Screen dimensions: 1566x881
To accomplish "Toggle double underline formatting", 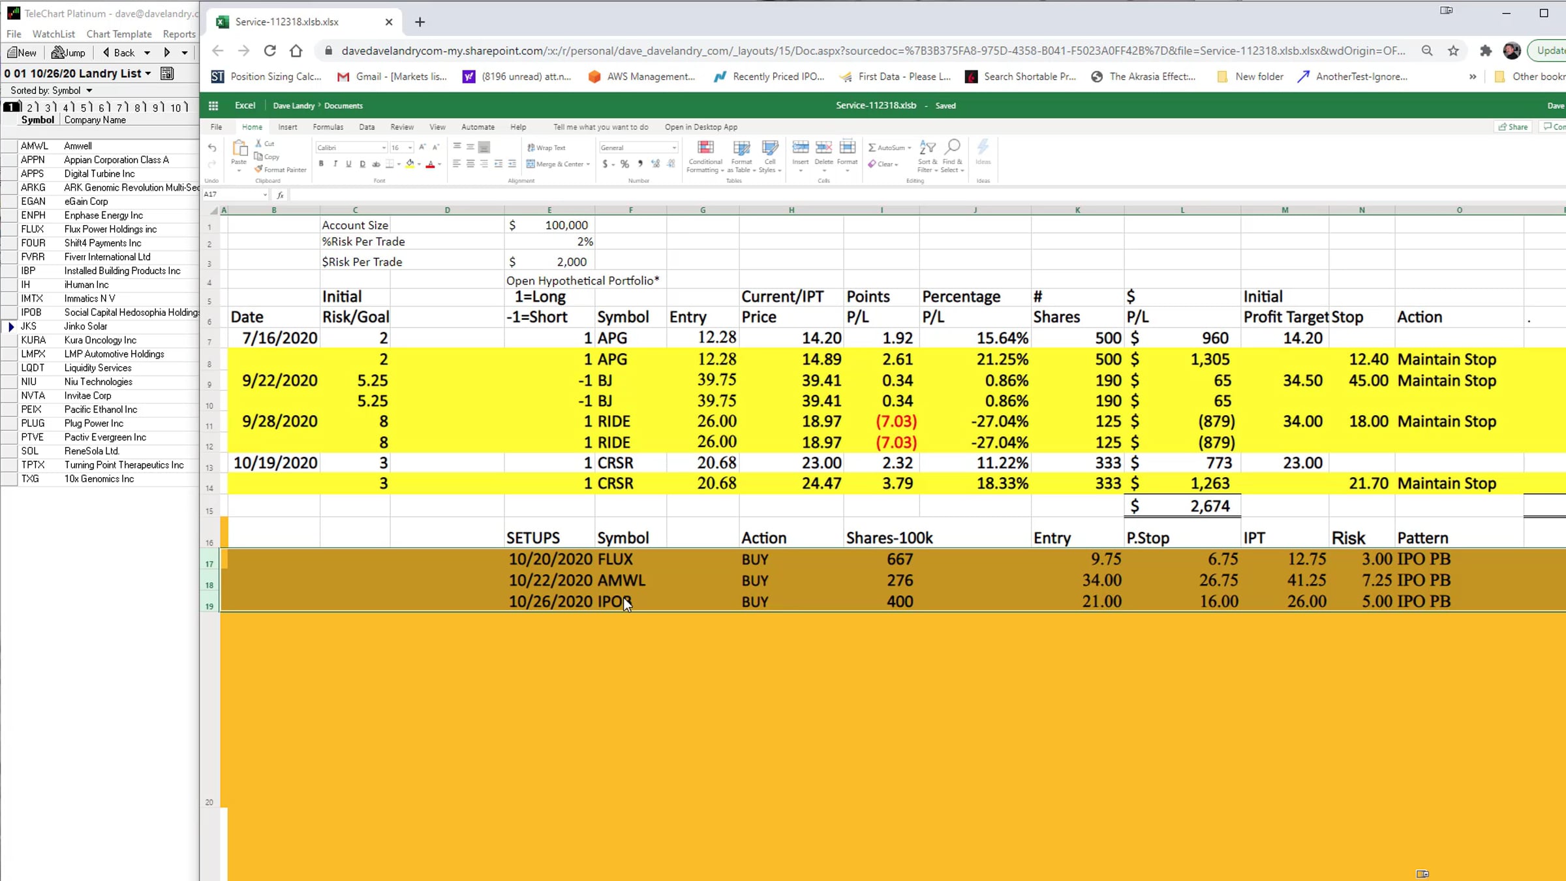I will tap(362, 164).
